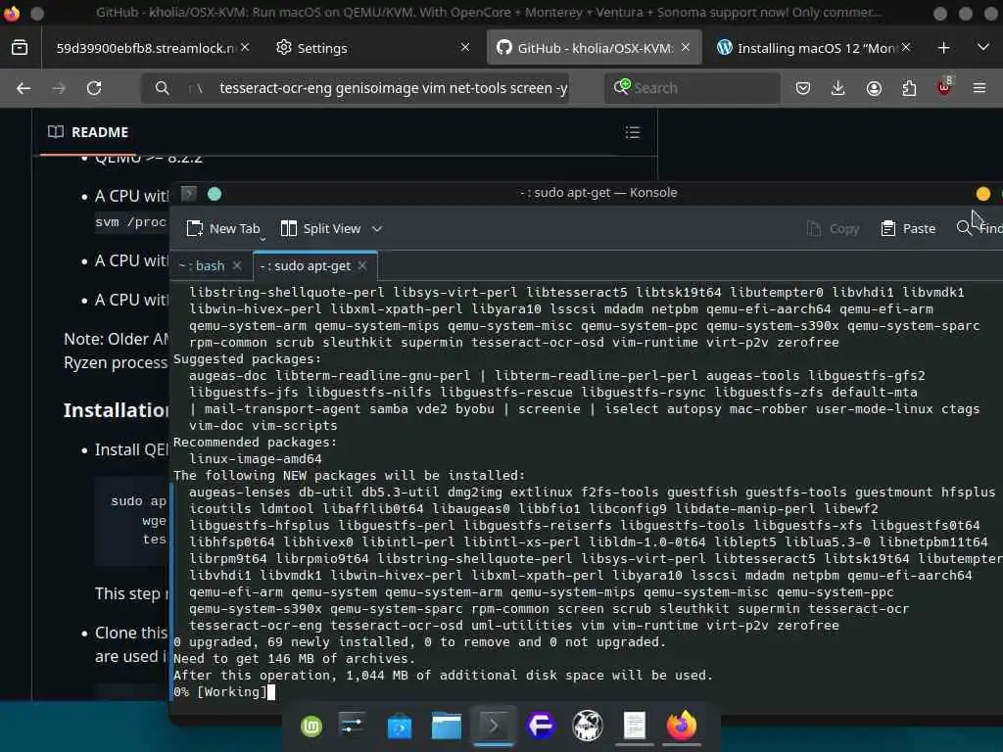The width and height of the screenshot is (1003, 752).
Task: Select the sudo apt-get Konsole tab
Action: [x=306, y=265]
